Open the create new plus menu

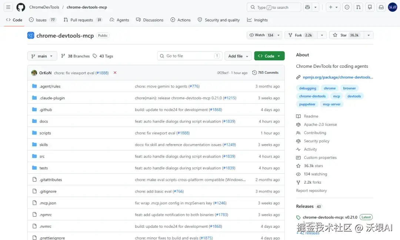pyautogui.click(x=333, y=7)
